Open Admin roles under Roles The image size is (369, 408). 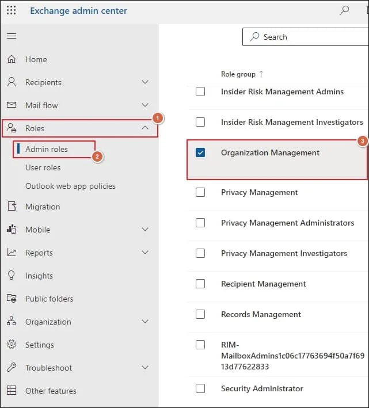[x=47, y=149]
